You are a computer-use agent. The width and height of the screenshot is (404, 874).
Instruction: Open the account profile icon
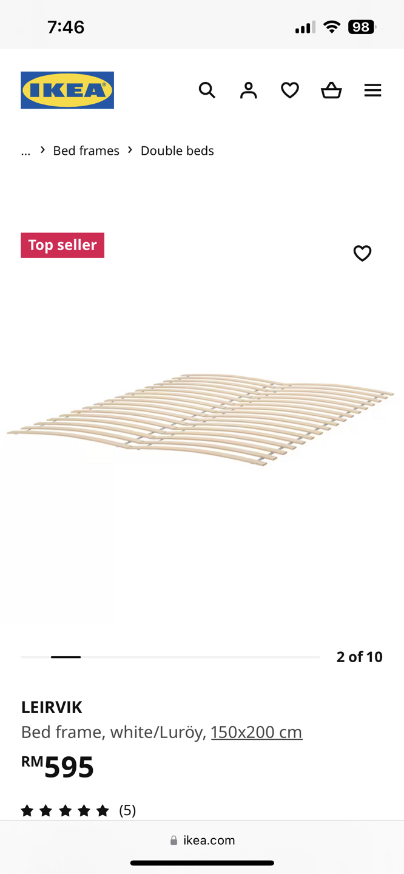point(248,90)
